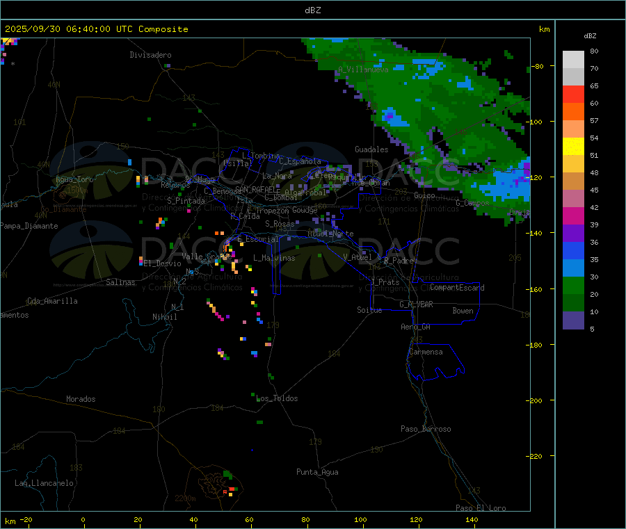Select the yellow 54 dBZ legend color
This screenshot has width=626, height=529.
click(x=573, y=147)
